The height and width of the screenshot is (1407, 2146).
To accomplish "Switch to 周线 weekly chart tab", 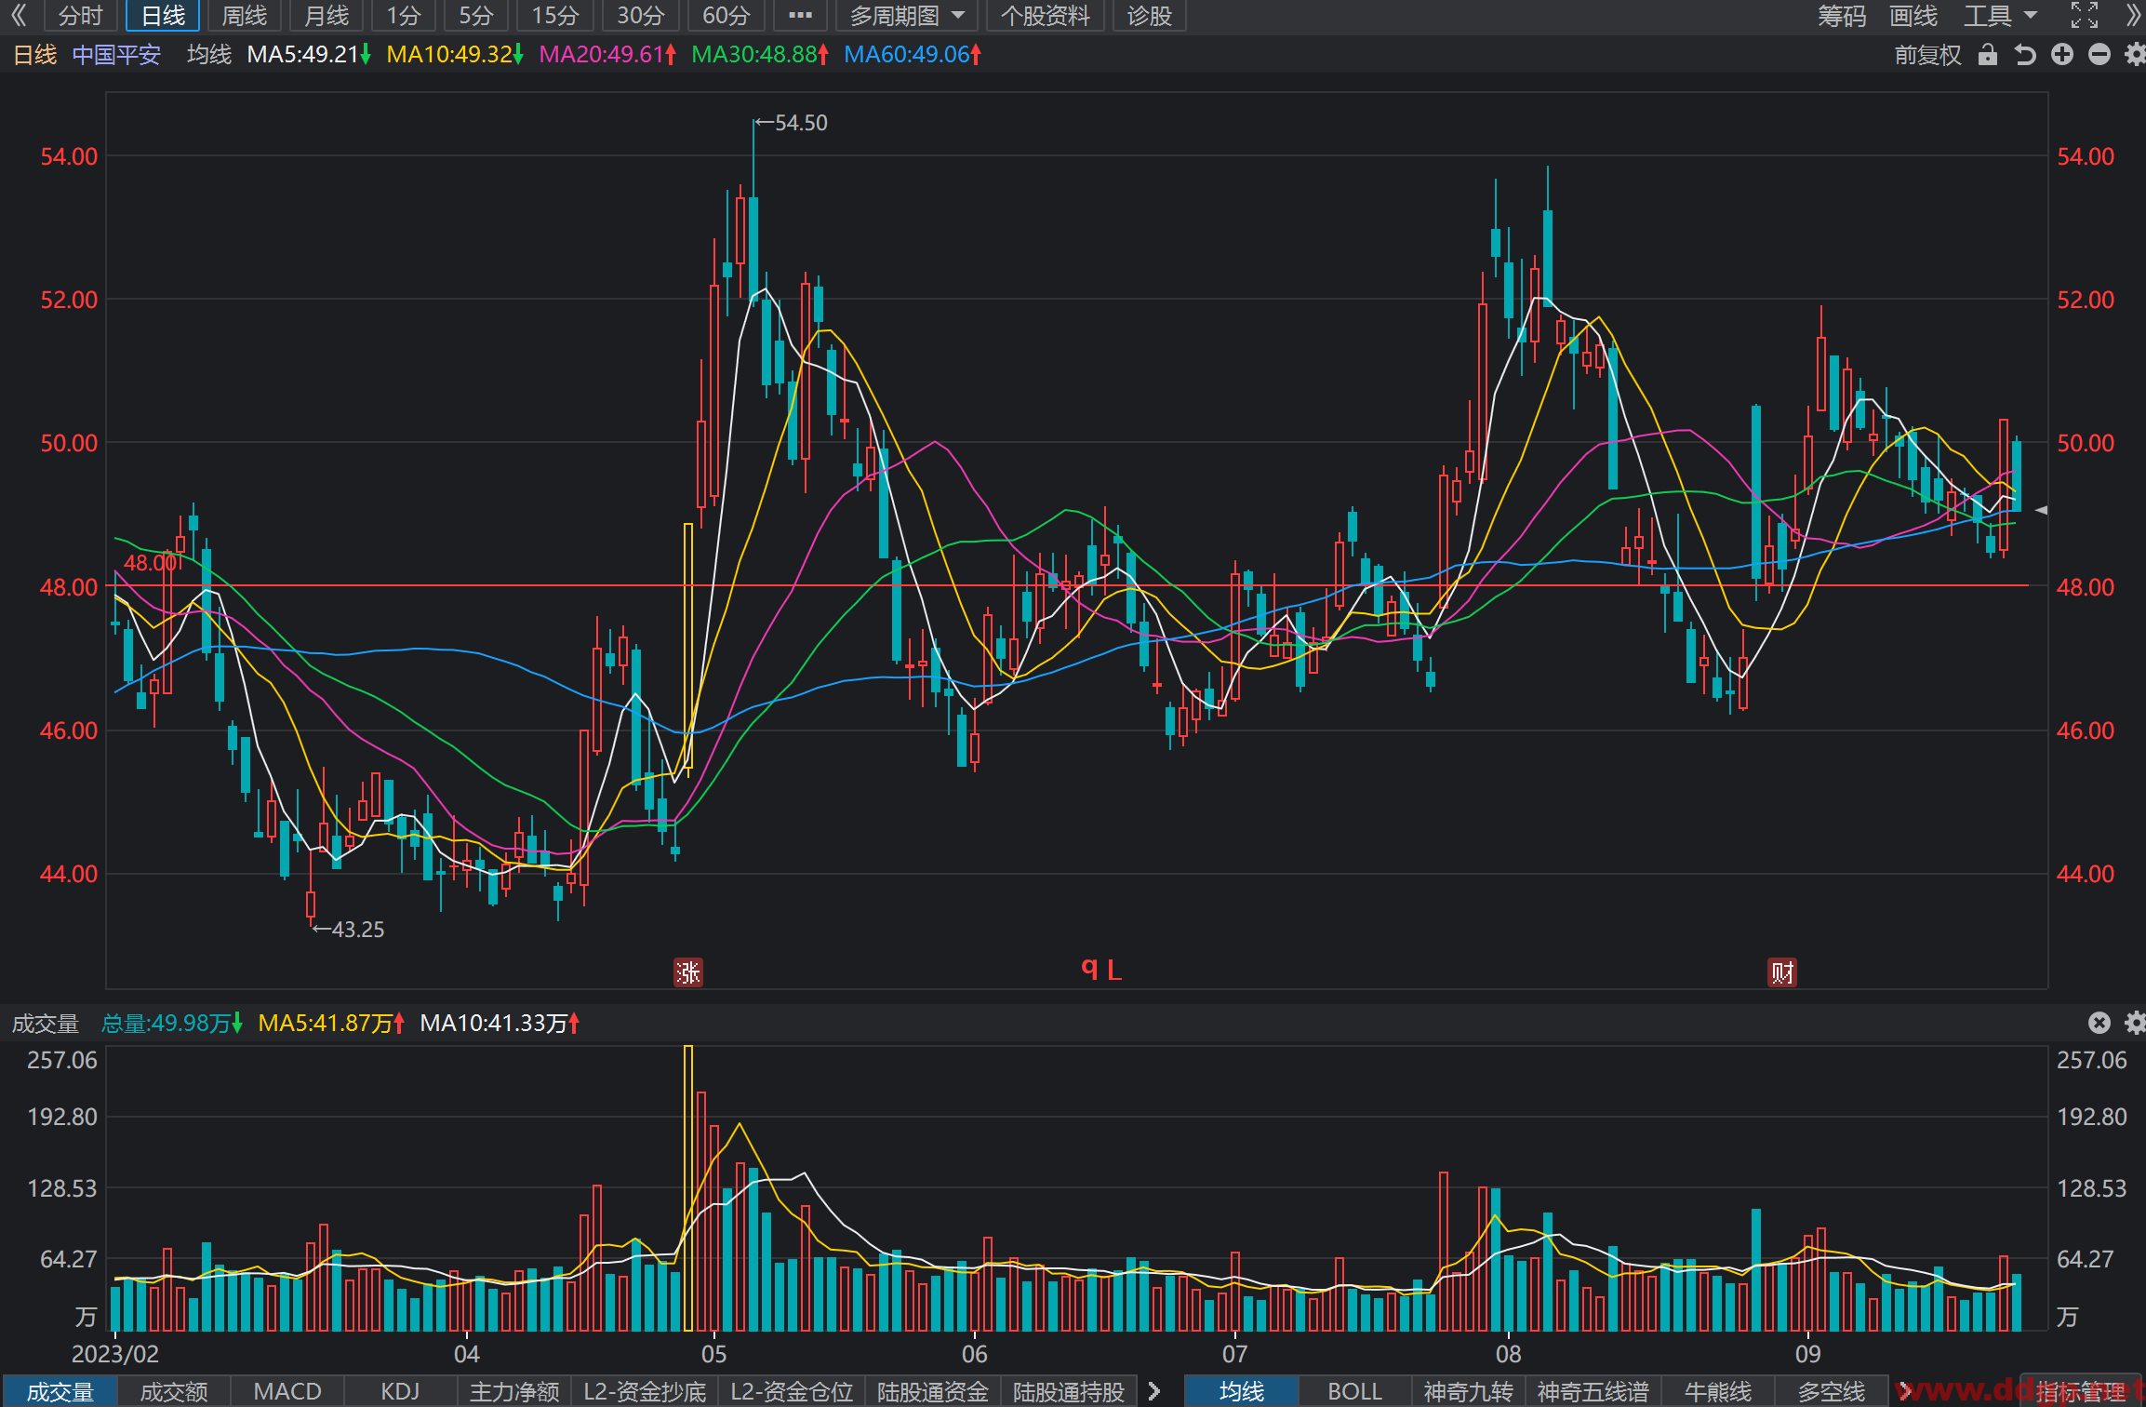I will coord(244,16).
